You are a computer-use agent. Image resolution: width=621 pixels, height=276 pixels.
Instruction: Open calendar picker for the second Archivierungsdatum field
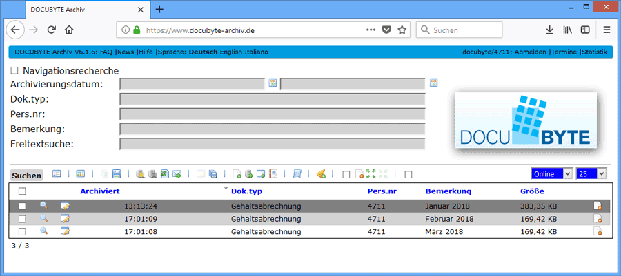434,83
